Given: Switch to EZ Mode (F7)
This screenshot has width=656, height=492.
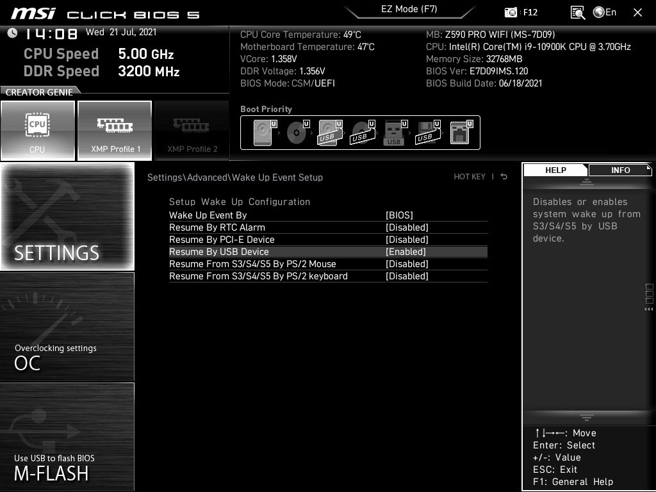Looking at the screenshot, I should pos(409,9).
